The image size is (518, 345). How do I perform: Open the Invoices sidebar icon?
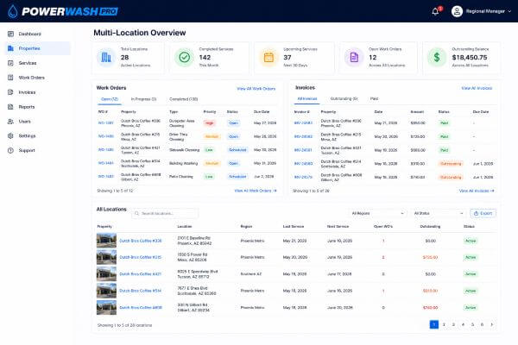coord(10,92)
